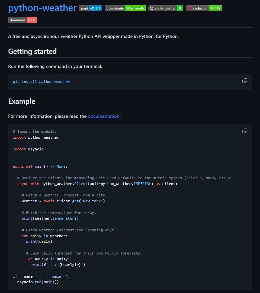260x293 pixels.
Task: Click the import python_weather code line
Action: coord(36,137)
